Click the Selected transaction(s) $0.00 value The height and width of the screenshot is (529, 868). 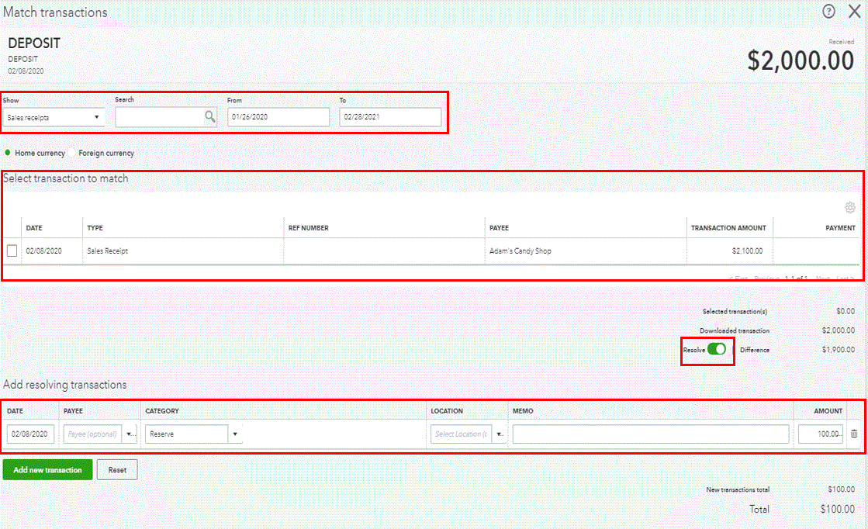[x=846, y=311]
